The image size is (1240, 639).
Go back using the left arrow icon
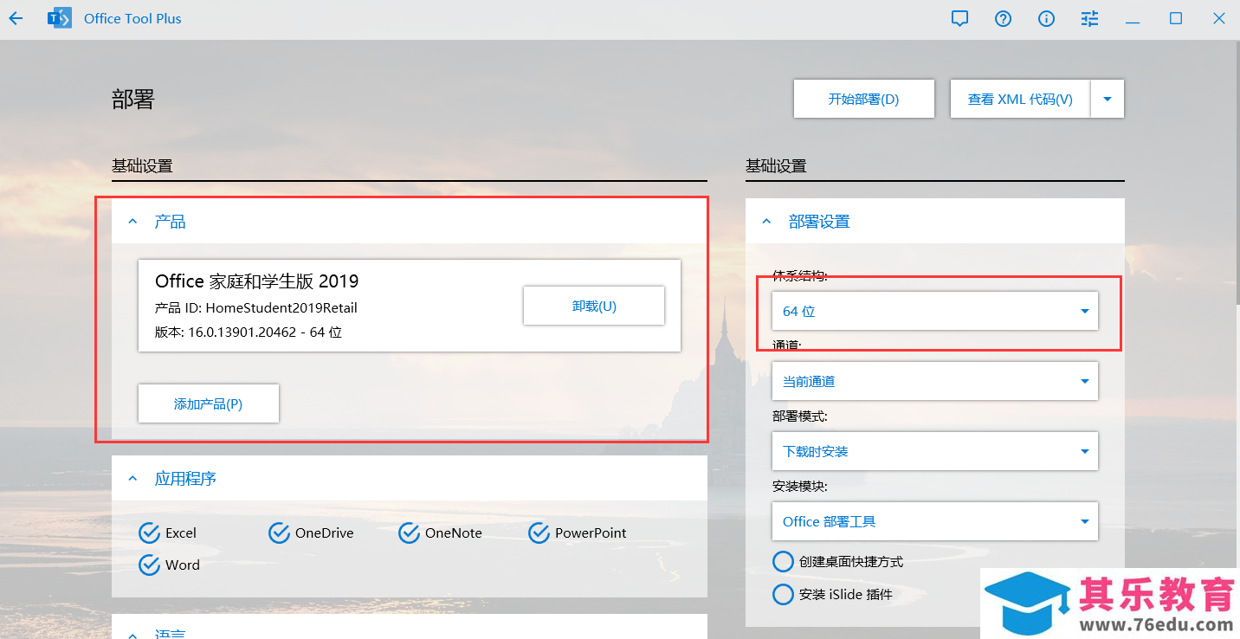(16, 18)
